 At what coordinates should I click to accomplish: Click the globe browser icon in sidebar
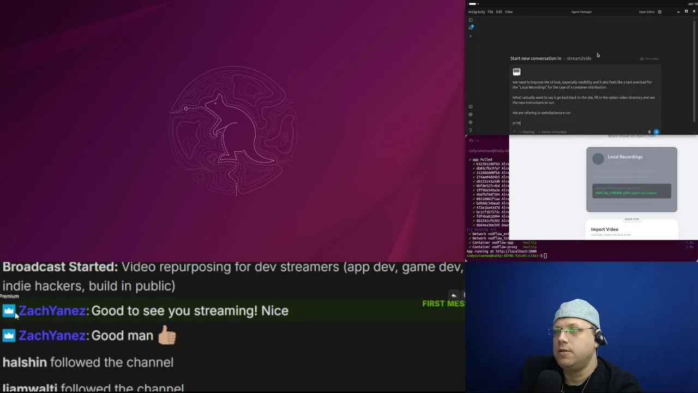point(471,115)
